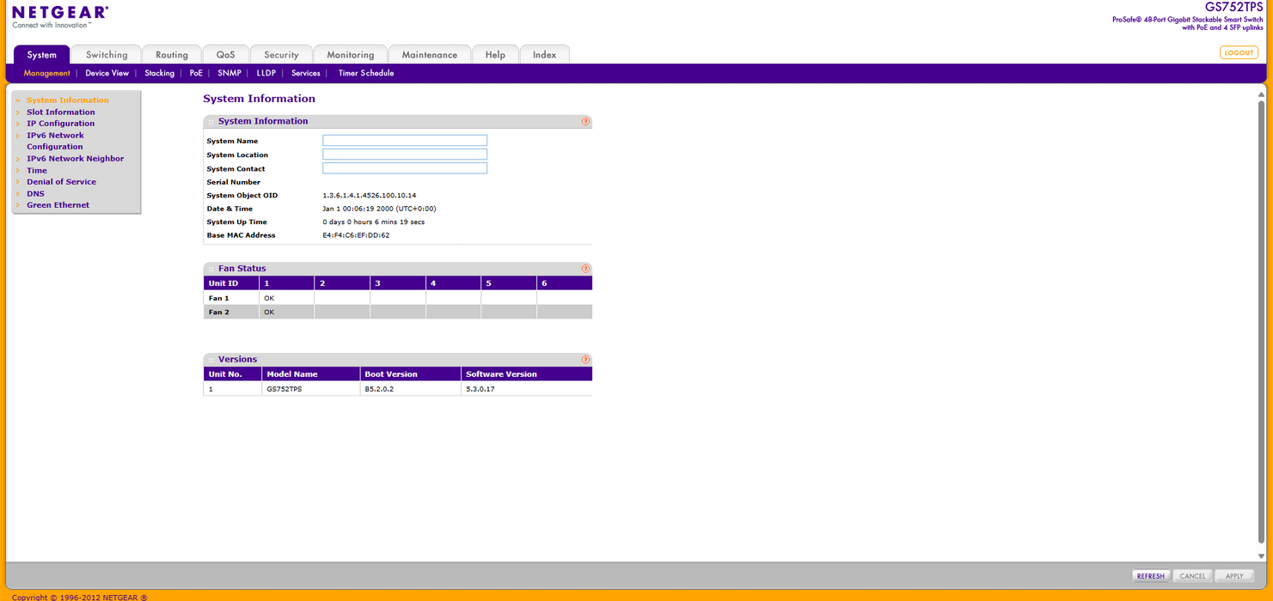The width and height of the screenshot is (1273, 601).
Task: Click the LOGOUT button
Action: tap(1239, 52)
